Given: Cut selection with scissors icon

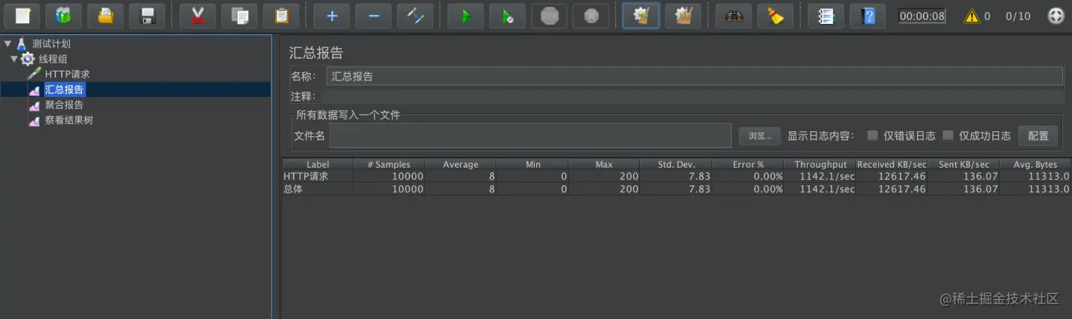Looking at the screenshot, I should (x=197, y=16).
